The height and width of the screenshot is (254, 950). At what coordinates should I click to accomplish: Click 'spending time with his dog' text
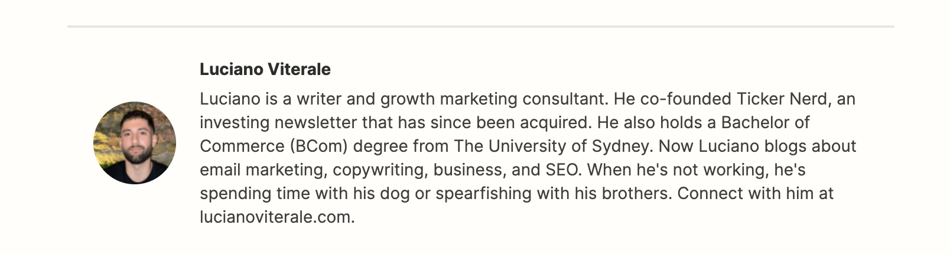[x=304, y=193]
